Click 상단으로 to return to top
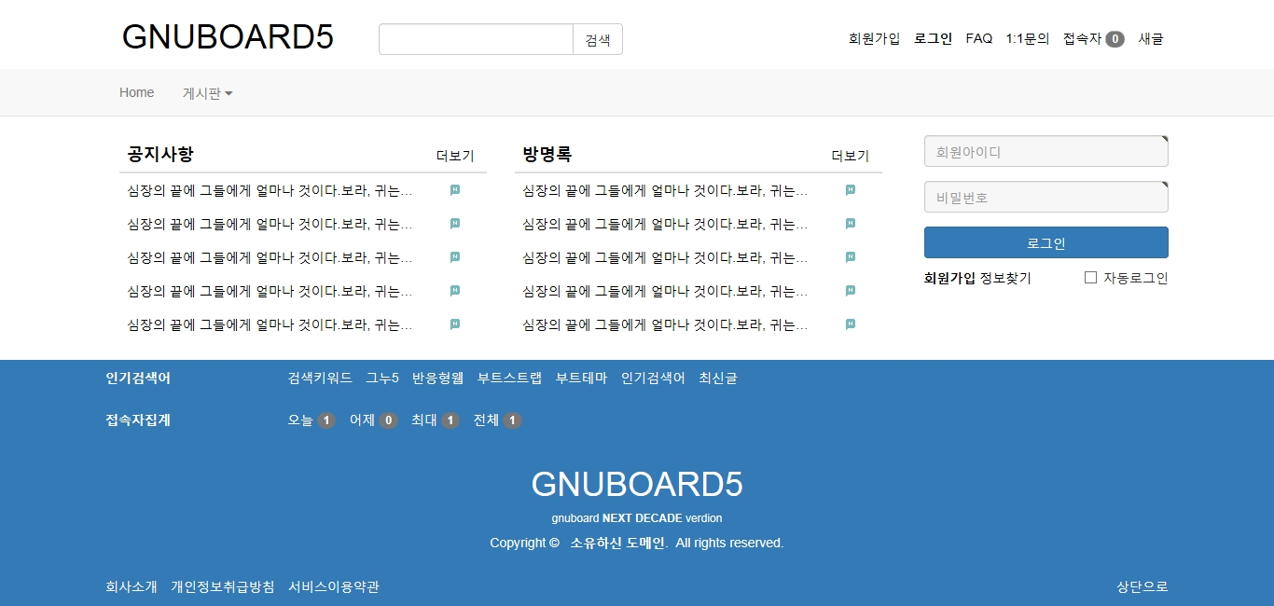1274x606 pixels. pos(1142,586)
